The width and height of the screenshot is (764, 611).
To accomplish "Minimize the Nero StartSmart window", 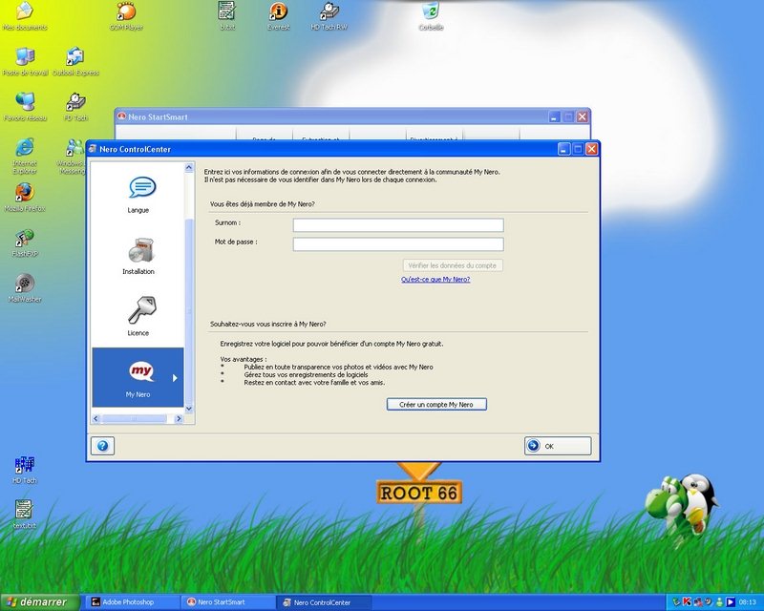I will [x=555, y=116].
